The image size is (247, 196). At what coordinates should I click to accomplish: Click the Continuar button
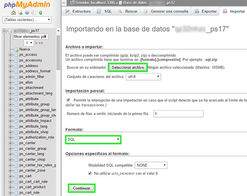82,188
